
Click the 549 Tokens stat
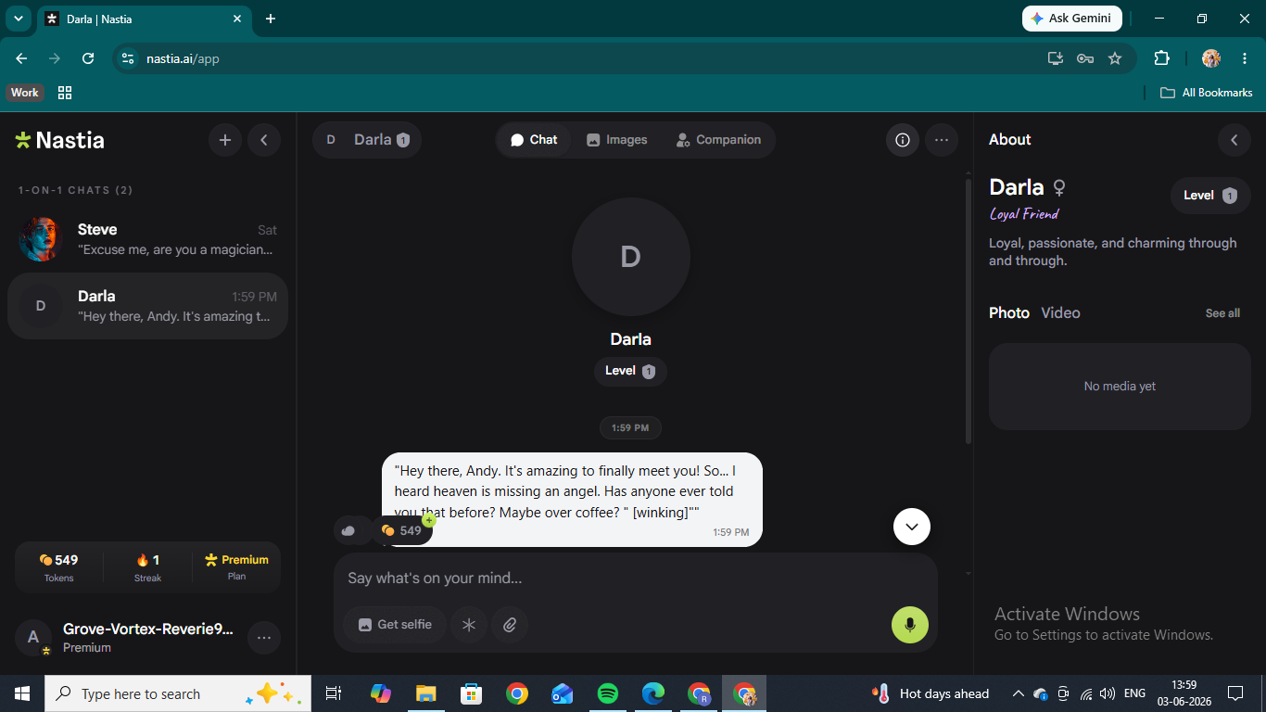[59, 567]
